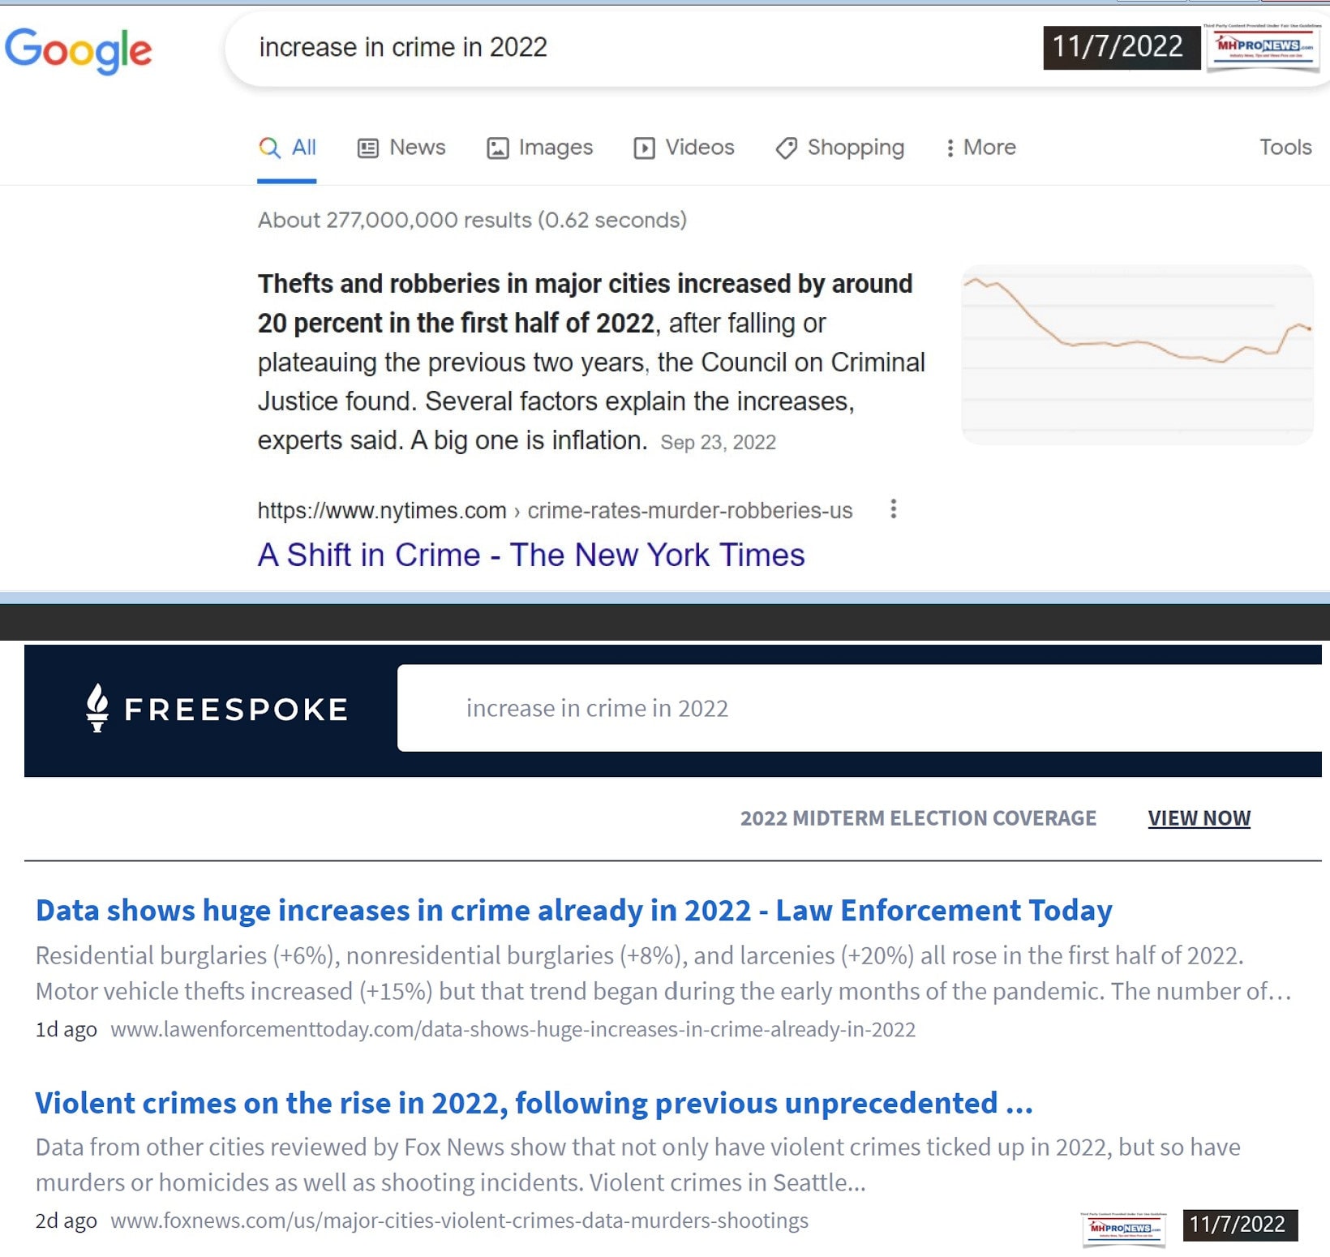The height and width of the screenshot is (1257, 1330).
Task: Go to the Shopping tab
Action: click(x=839, y=148)
